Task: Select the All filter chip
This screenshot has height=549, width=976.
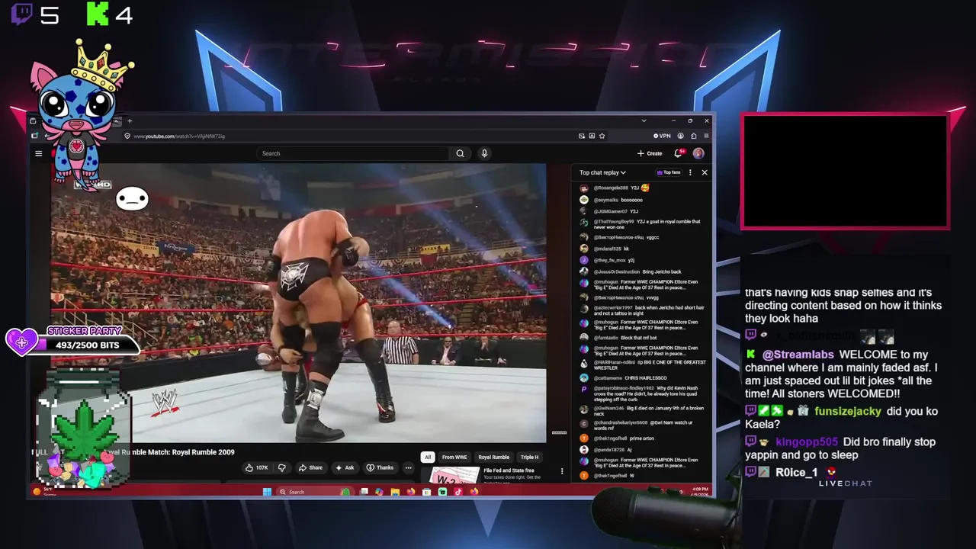Action: [428, 457]
